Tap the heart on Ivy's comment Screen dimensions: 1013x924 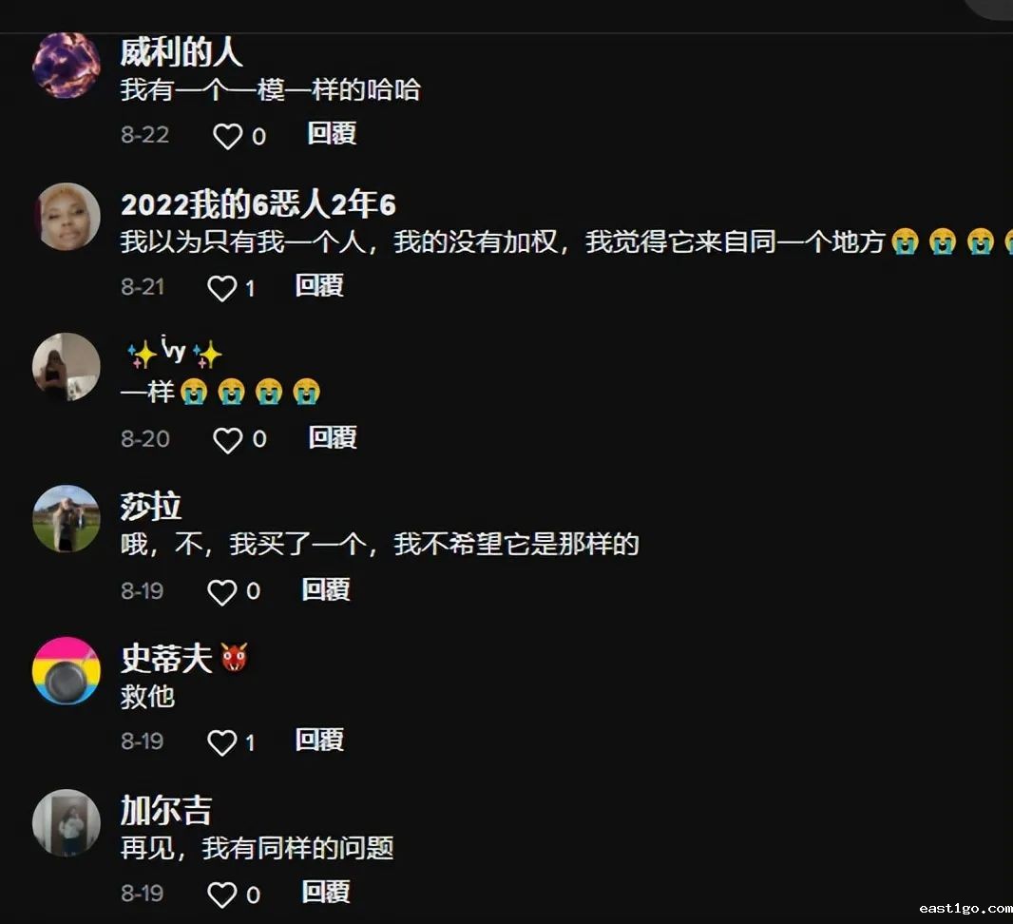227,441
